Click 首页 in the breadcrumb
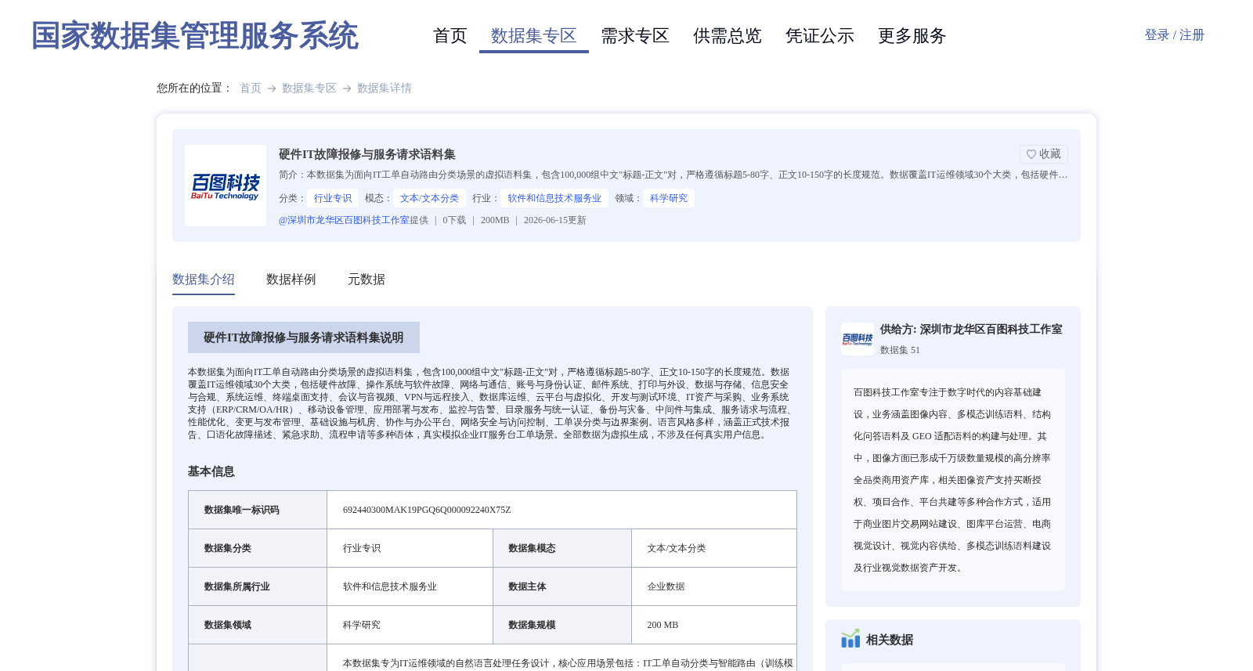This screenshot has width=1253, height=671. [x=251, y=88]
